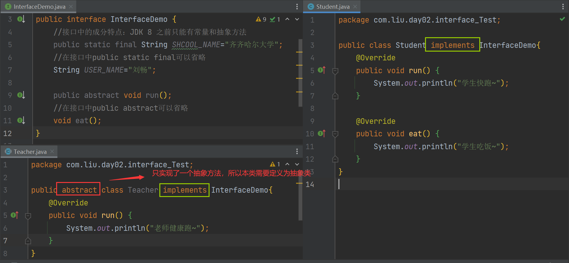Open tab options menu in Student pane
The height and width of the screenshot is (263, 569).
click(x=563, y=7)
